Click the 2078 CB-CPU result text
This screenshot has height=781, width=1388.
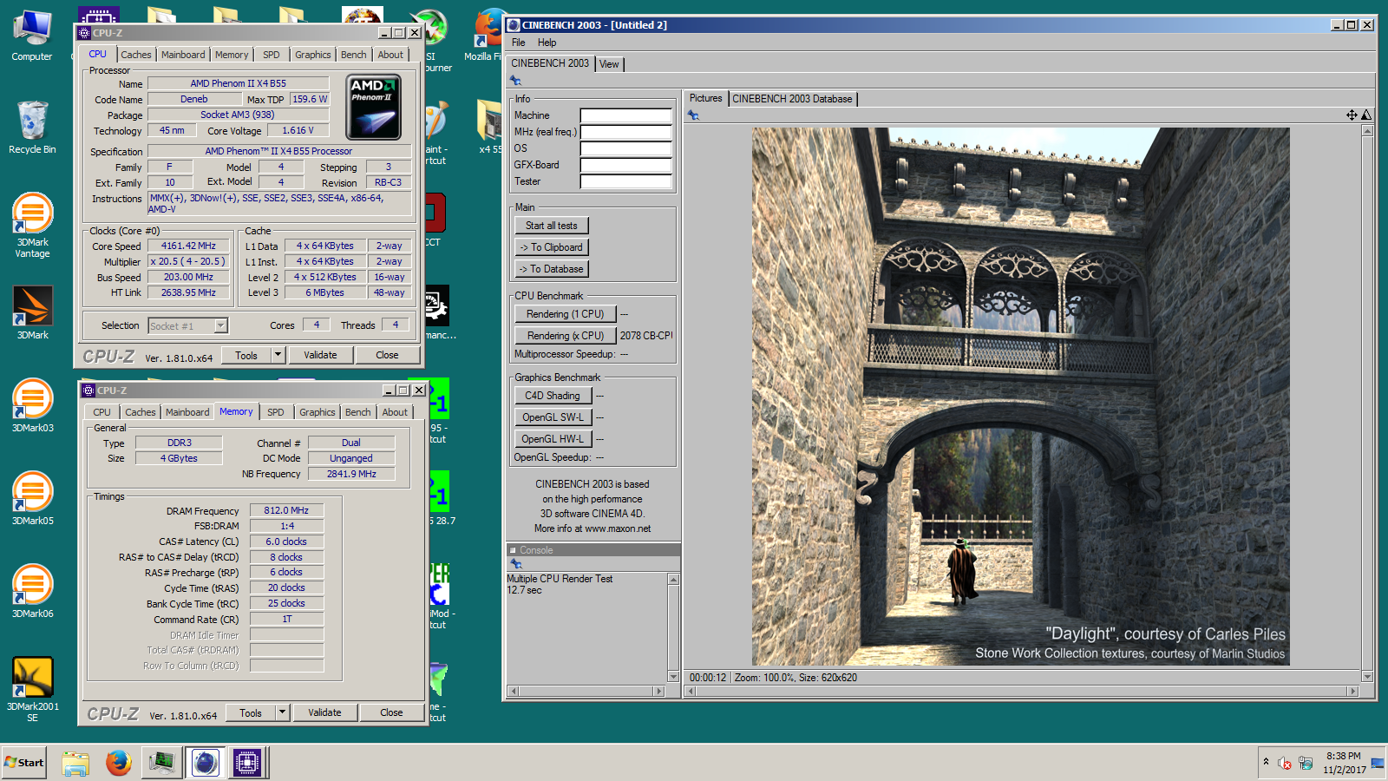pos(646,336)
